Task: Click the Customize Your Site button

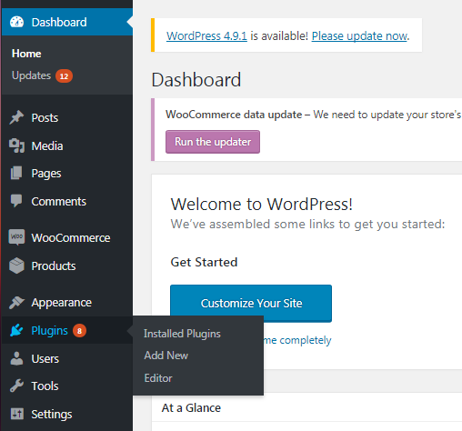Action: pos(251,303)
